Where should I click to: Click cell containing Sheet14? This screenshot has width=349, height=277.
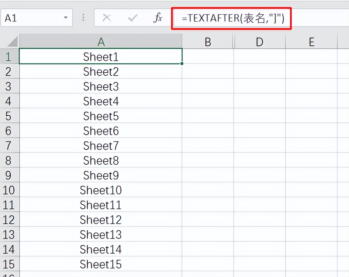click(101, 249)
